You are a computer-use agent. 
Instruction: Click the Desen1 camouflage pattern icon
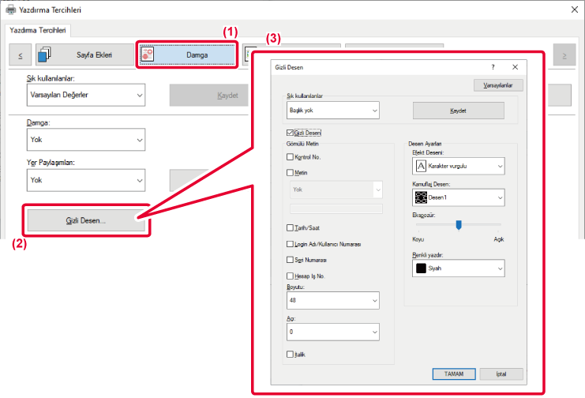pyautogui.click(x=422, y=197)
